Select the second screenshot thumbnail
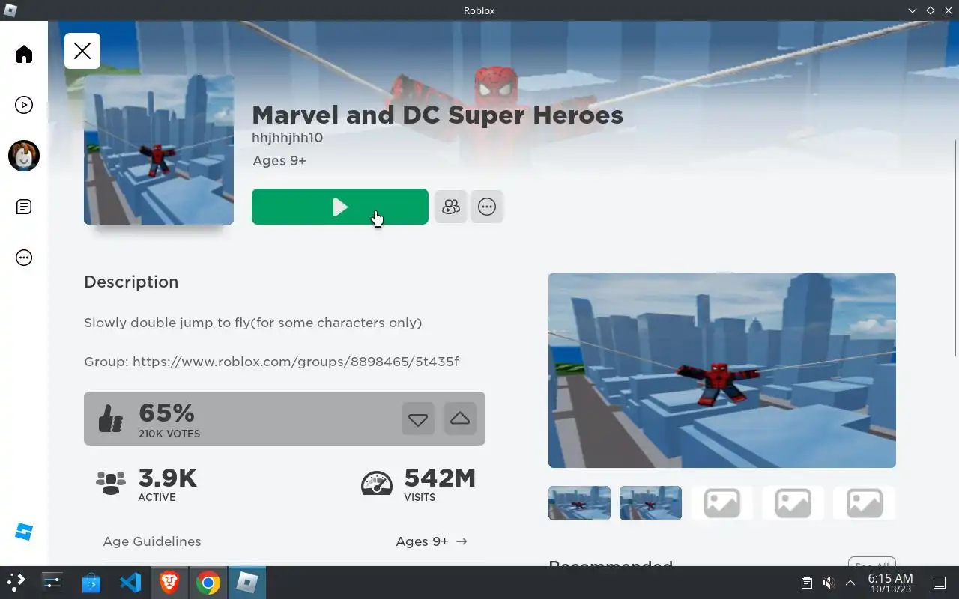 click(650, 502)
